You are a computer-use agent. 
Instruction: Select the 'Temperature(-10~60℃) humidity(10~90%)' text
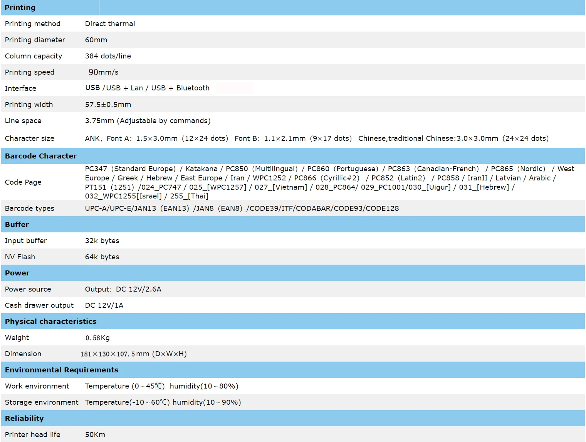[x=163, y=402]
